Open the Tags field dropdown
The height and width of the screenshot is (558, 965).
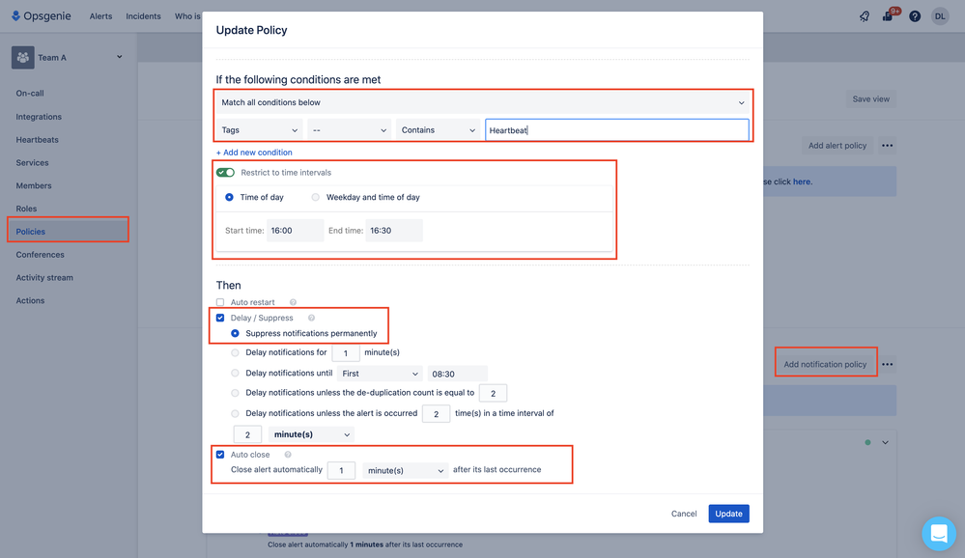point(259,129)
